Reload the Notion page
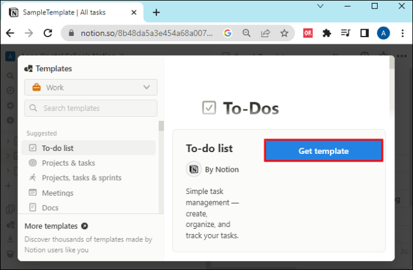This screenshot has height=270, width=413. click(48, 33)
